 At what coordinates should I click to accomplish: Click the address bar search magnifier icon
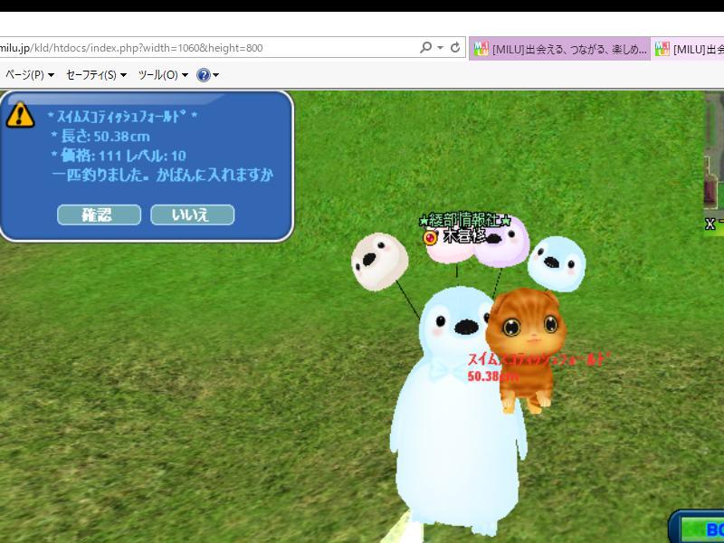425,48
